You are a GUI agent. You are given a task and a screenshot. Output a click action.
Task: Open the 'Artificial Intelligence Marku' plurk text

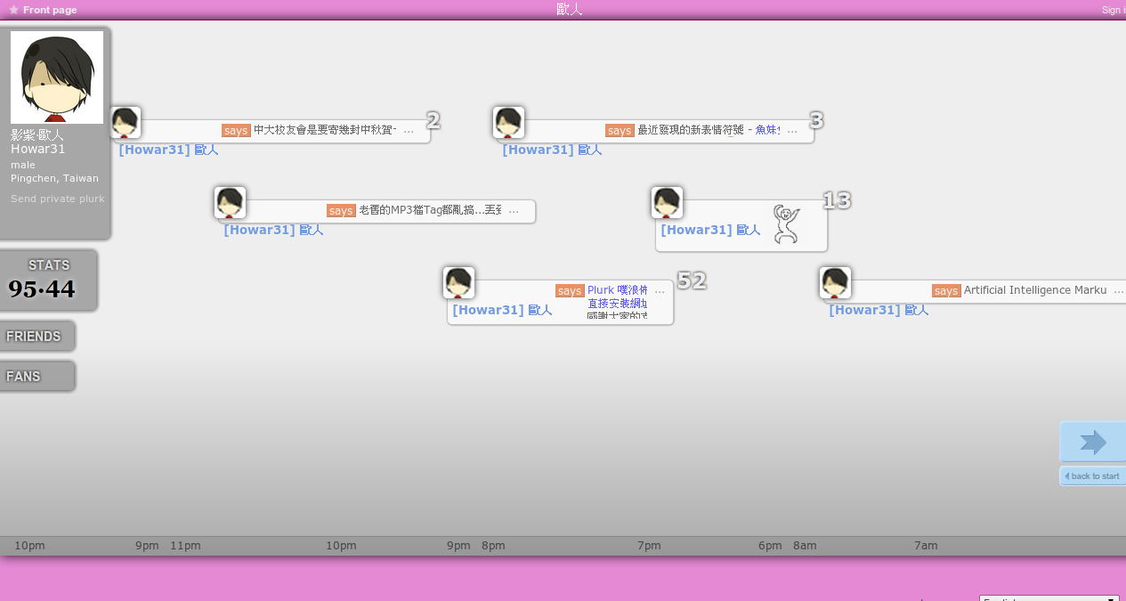[1034, 290]
